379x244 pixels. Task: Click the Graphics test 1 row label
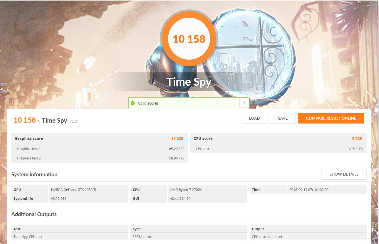[x=29, y=149]
